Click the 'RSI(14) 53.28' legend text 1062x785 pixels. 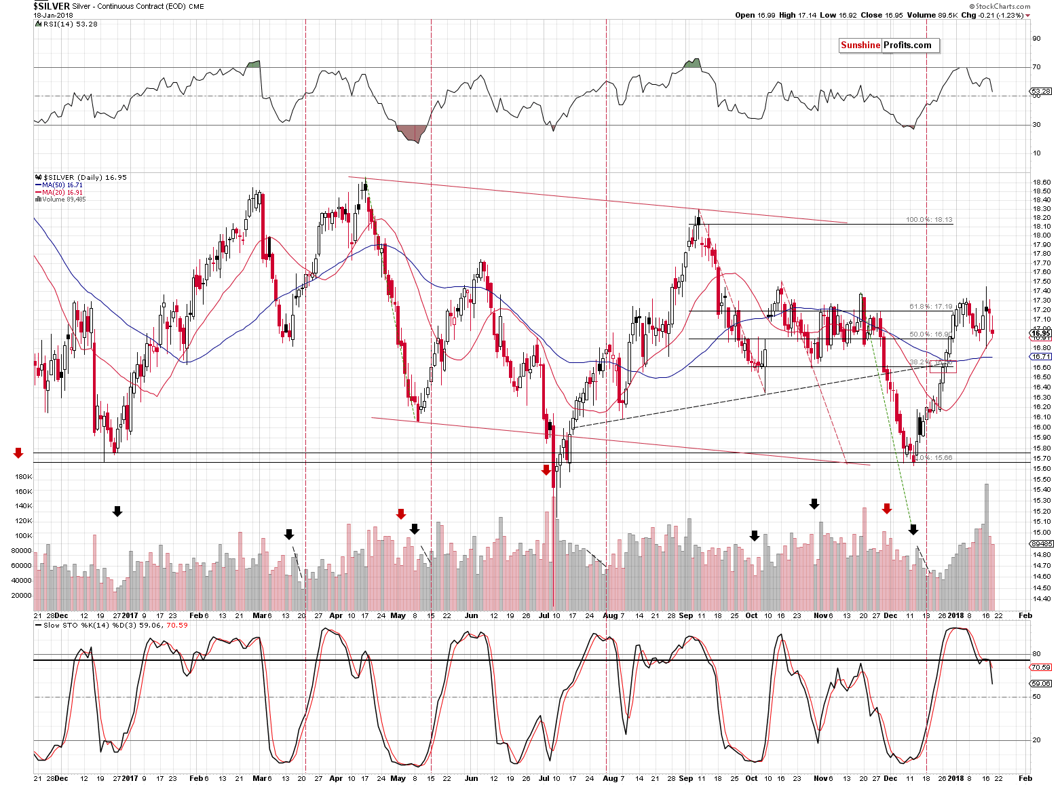(71, 24)
